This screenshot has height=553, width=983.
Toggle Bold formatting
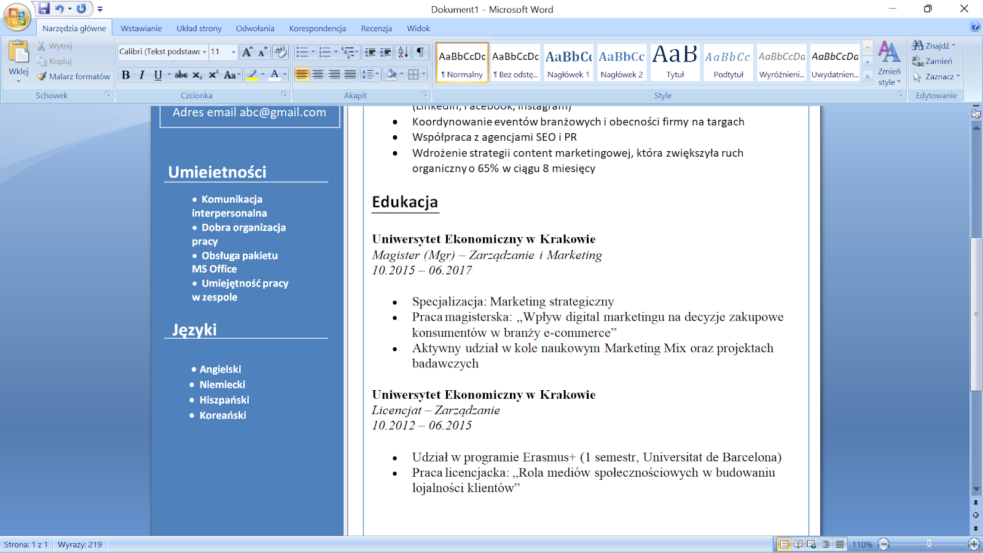pos(126,75)
